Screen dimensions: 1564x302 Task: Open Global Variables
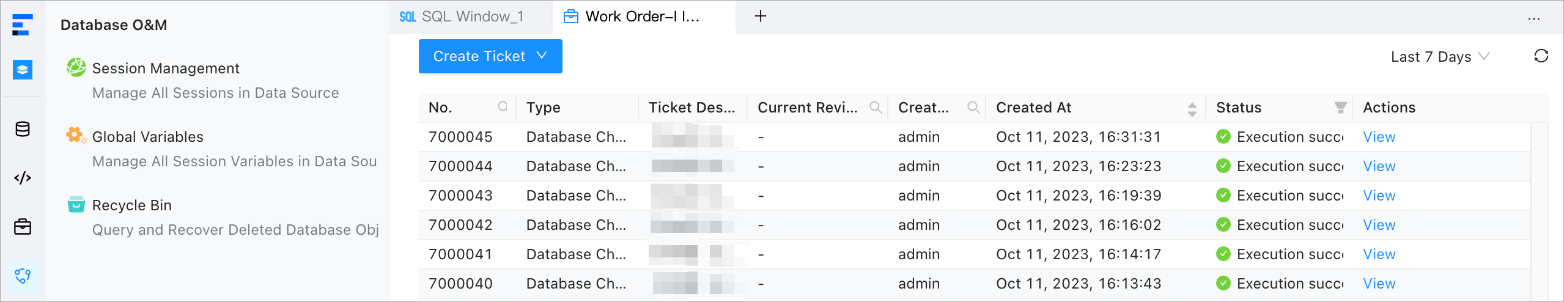pos(147,137)
